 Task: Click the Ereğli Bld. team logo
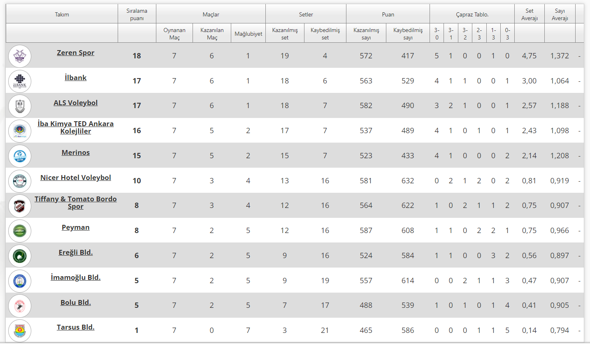click(x=20, y=256)
